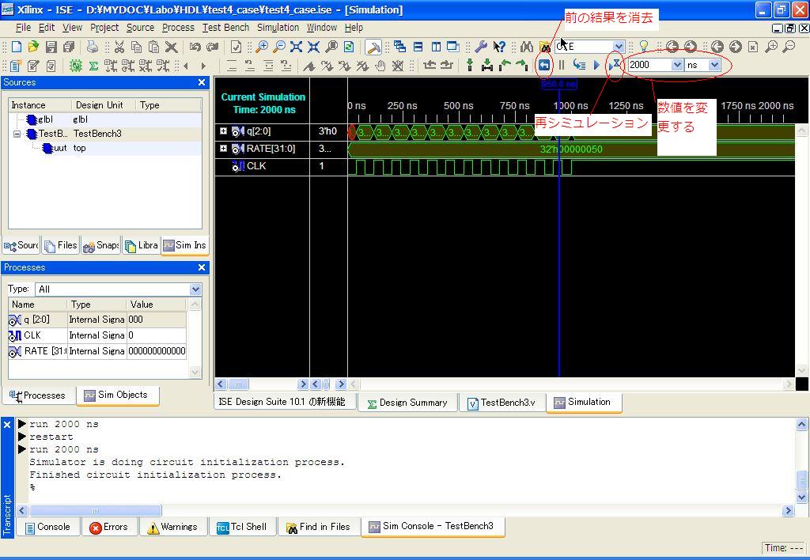Expand the RATE[31:0] signal bus

tap(224, 149)
